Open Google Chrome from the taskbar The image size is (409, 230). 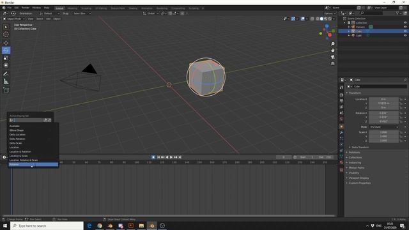(100, 226)
